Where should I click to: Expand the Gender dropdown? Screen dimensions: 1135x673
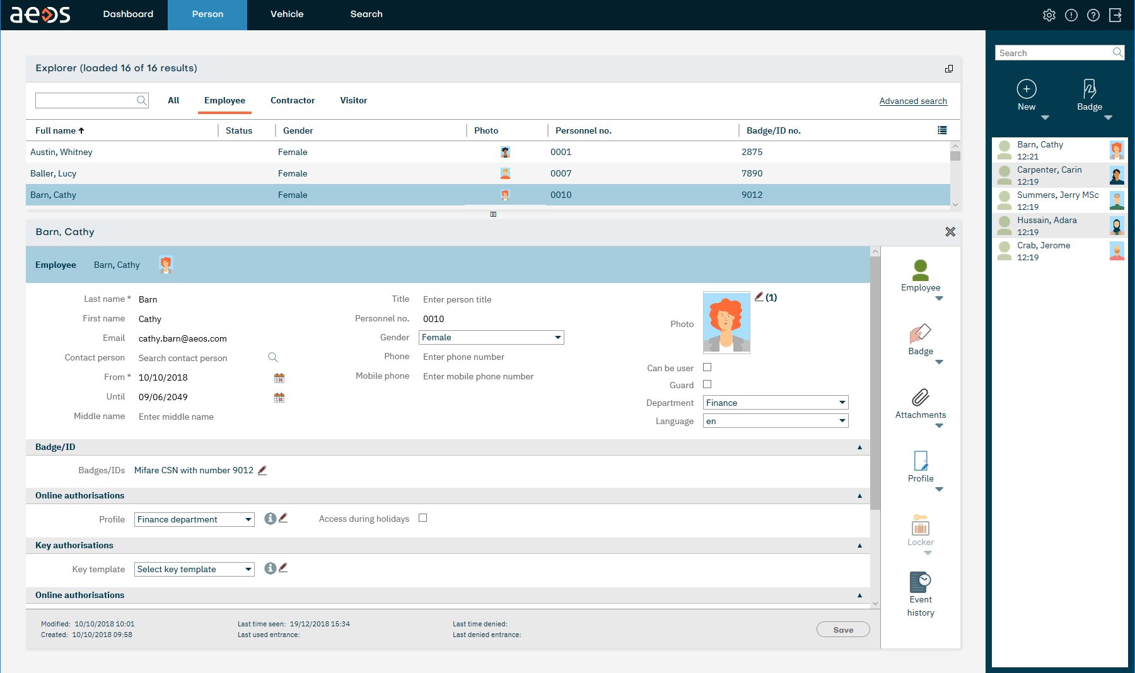[x=491, y=338]
